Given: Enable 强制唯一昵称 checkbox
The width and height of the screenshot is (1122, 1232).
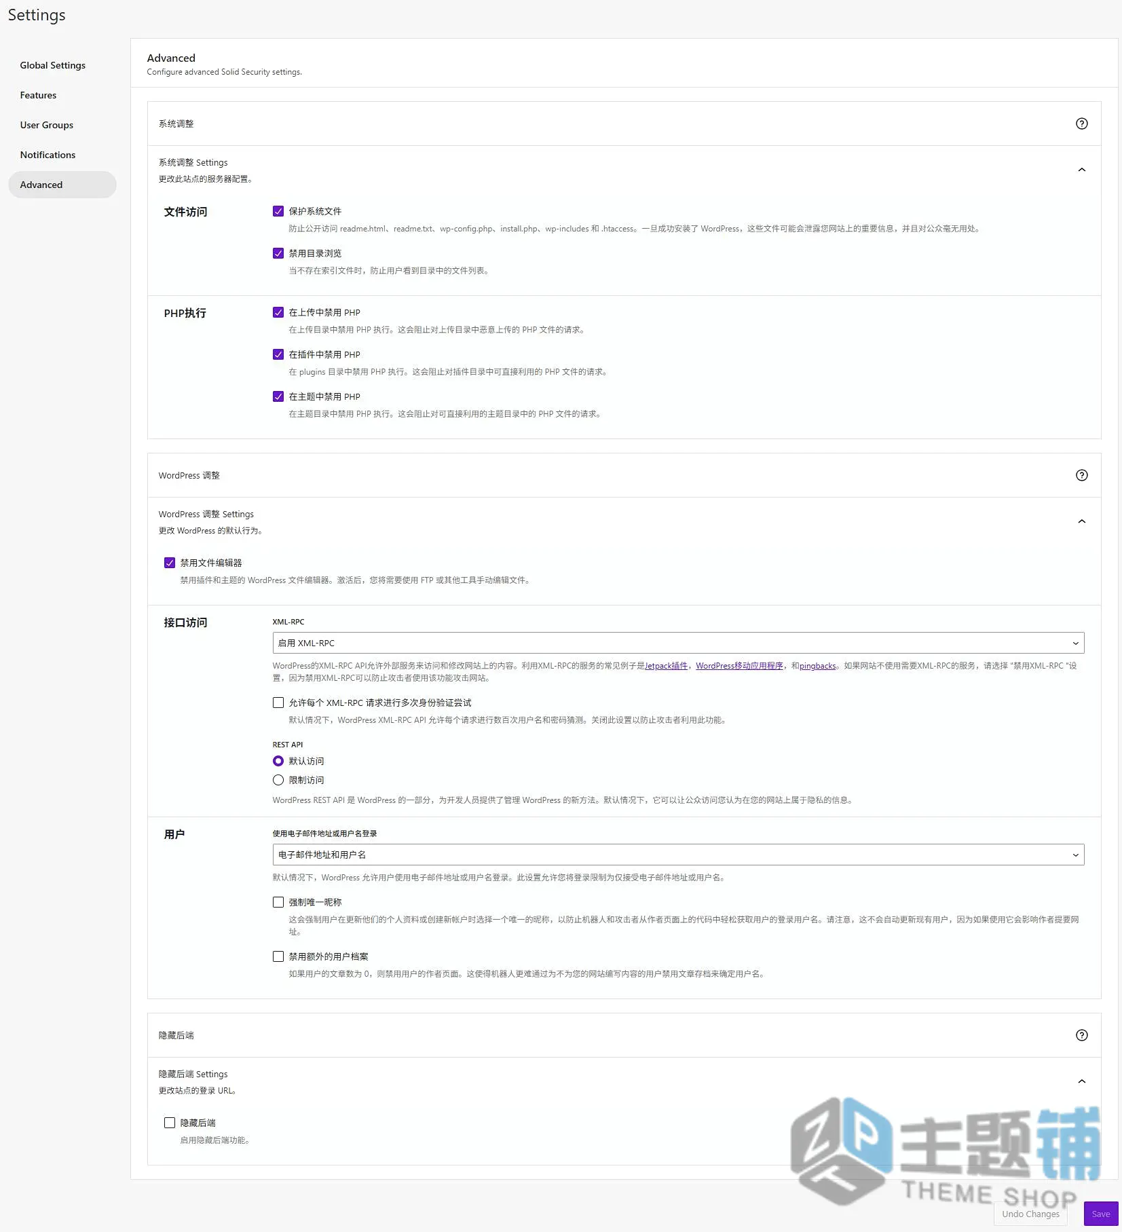Looking at the screenshot, I should (x=278, y=902).
